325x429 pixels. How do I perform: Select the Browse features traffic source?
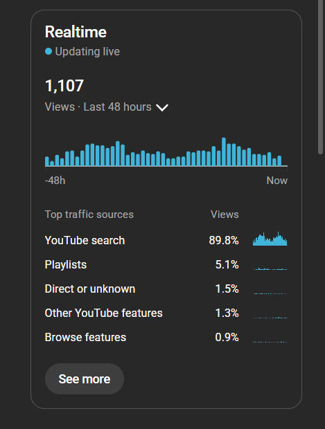[85, 337]
